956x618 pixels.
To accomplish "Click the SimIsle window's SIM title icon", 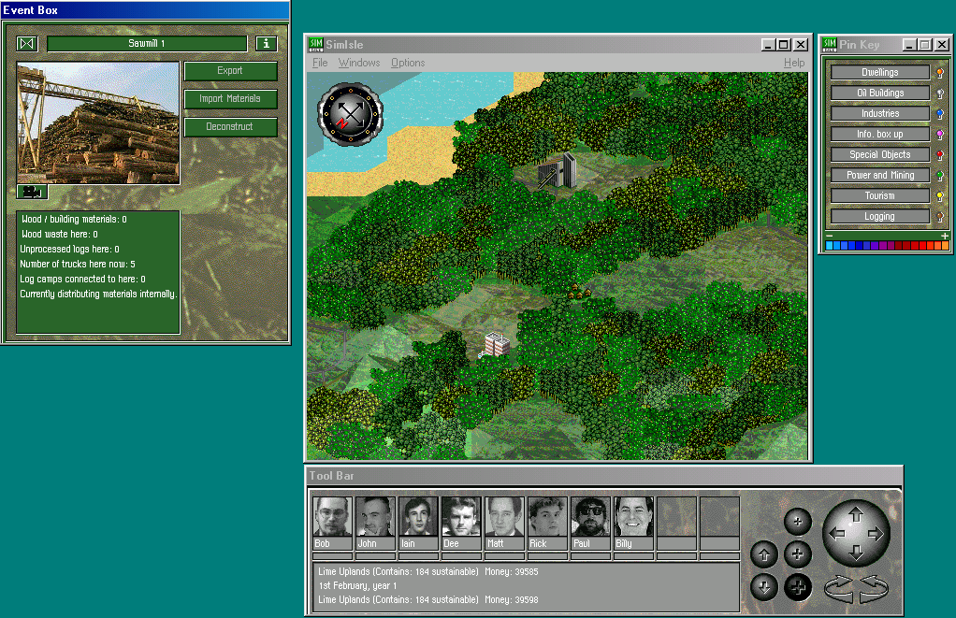I will [x=316, y=44].
